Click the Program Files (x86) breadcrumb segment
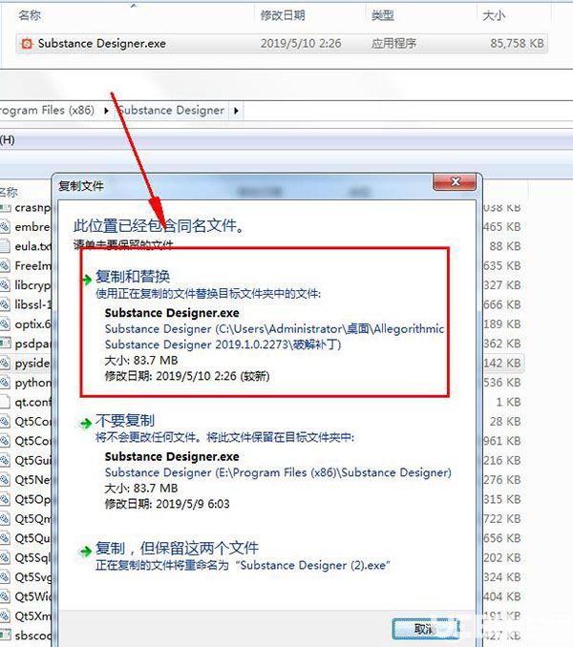573x647 pixels. (47, 110)
